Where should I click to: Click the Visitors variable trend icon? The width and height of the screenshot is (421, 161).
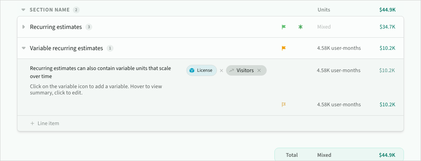pos(232,70)
